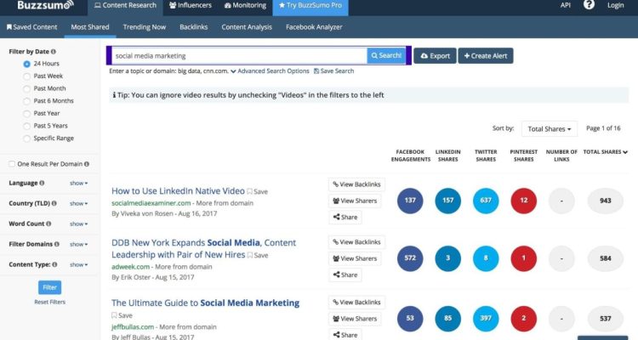
Task: Click info icon next to Filter by Date
Action: point(54,52)
